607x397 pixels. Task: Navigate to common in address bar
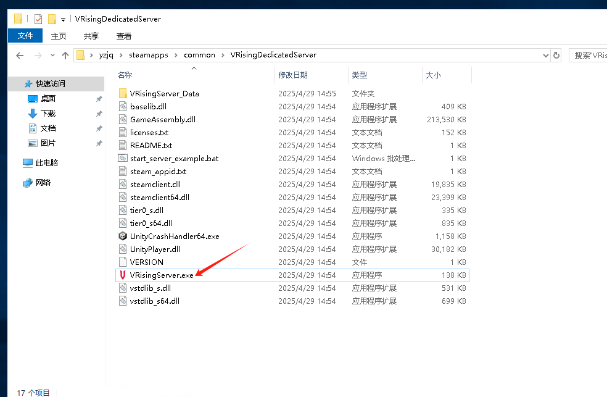pos(199,55)
